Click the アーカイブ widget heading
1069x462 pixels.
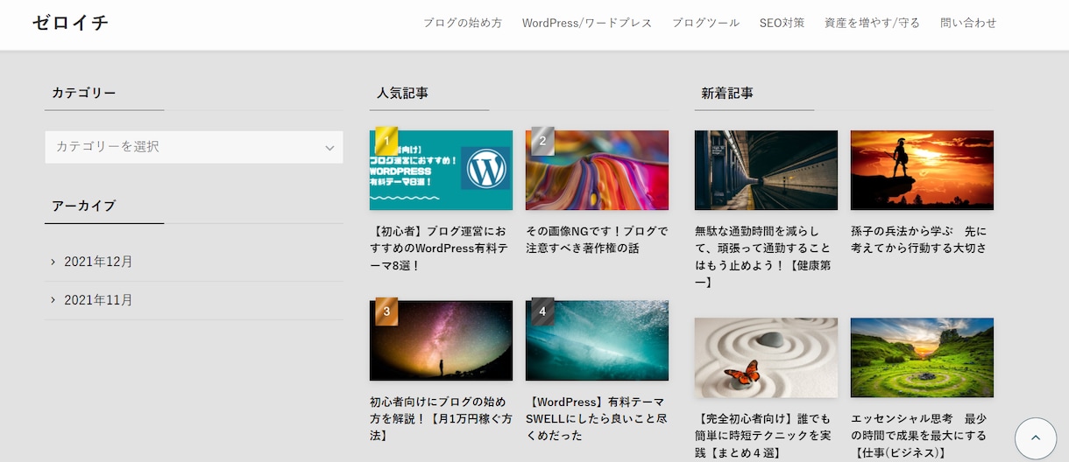83,206
